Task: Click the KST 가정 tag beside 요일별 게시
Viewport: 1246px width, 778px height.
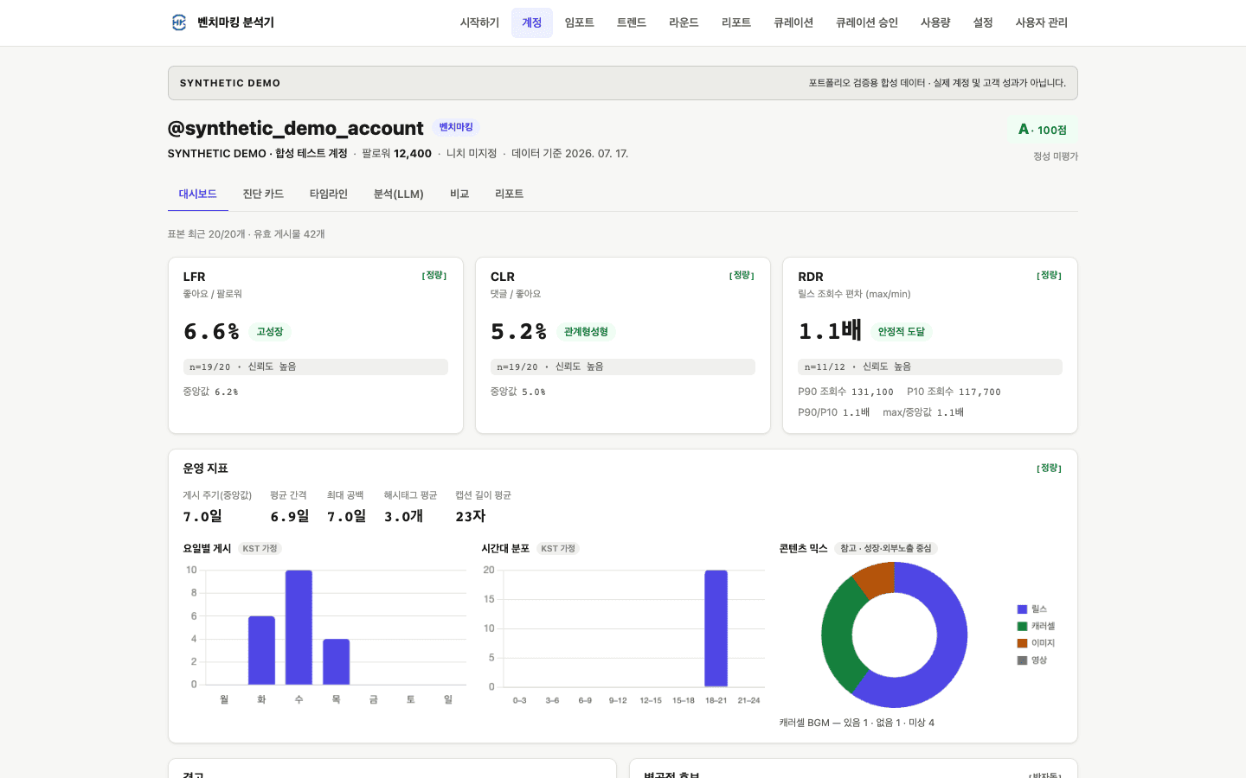Action: pos(260,548)
